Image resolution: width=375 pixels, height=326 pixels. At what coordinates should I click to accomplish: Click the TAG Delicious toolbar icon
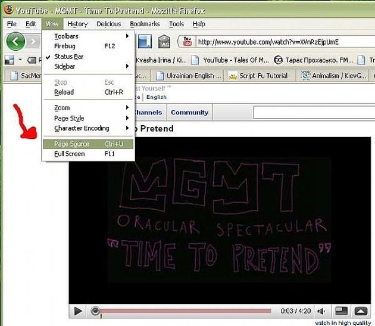(x=164, y=42)
